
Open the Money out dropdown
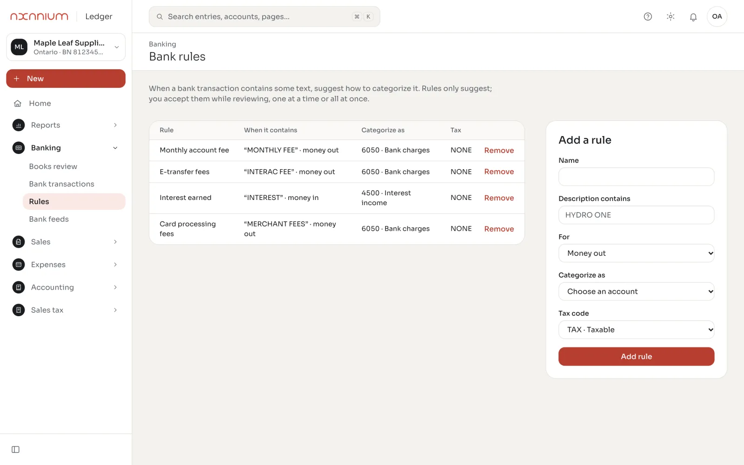point(636,253)
